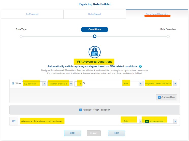Click the AI badge on Ecualizador IA
Image resolution: width=189 pixels, height=141 pixels.
(x=147, y=121)
